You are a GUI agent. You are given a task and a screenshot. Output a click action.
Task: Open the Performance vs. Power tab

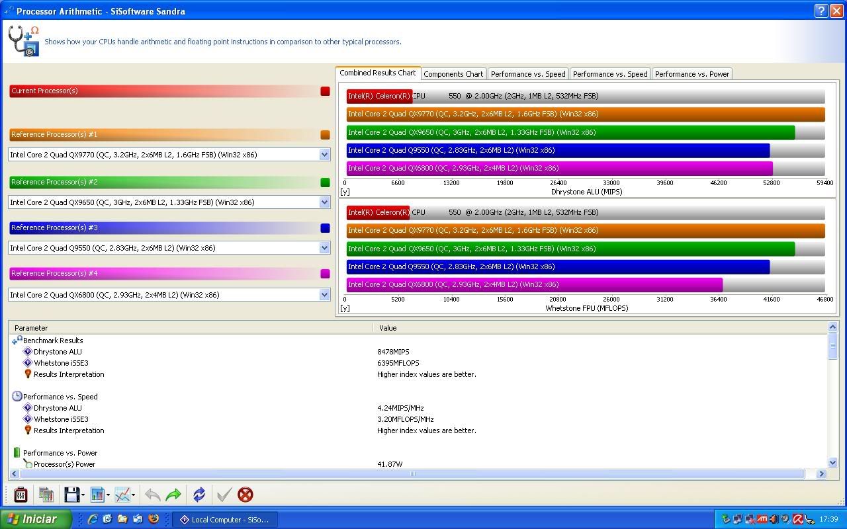(691, 74)
